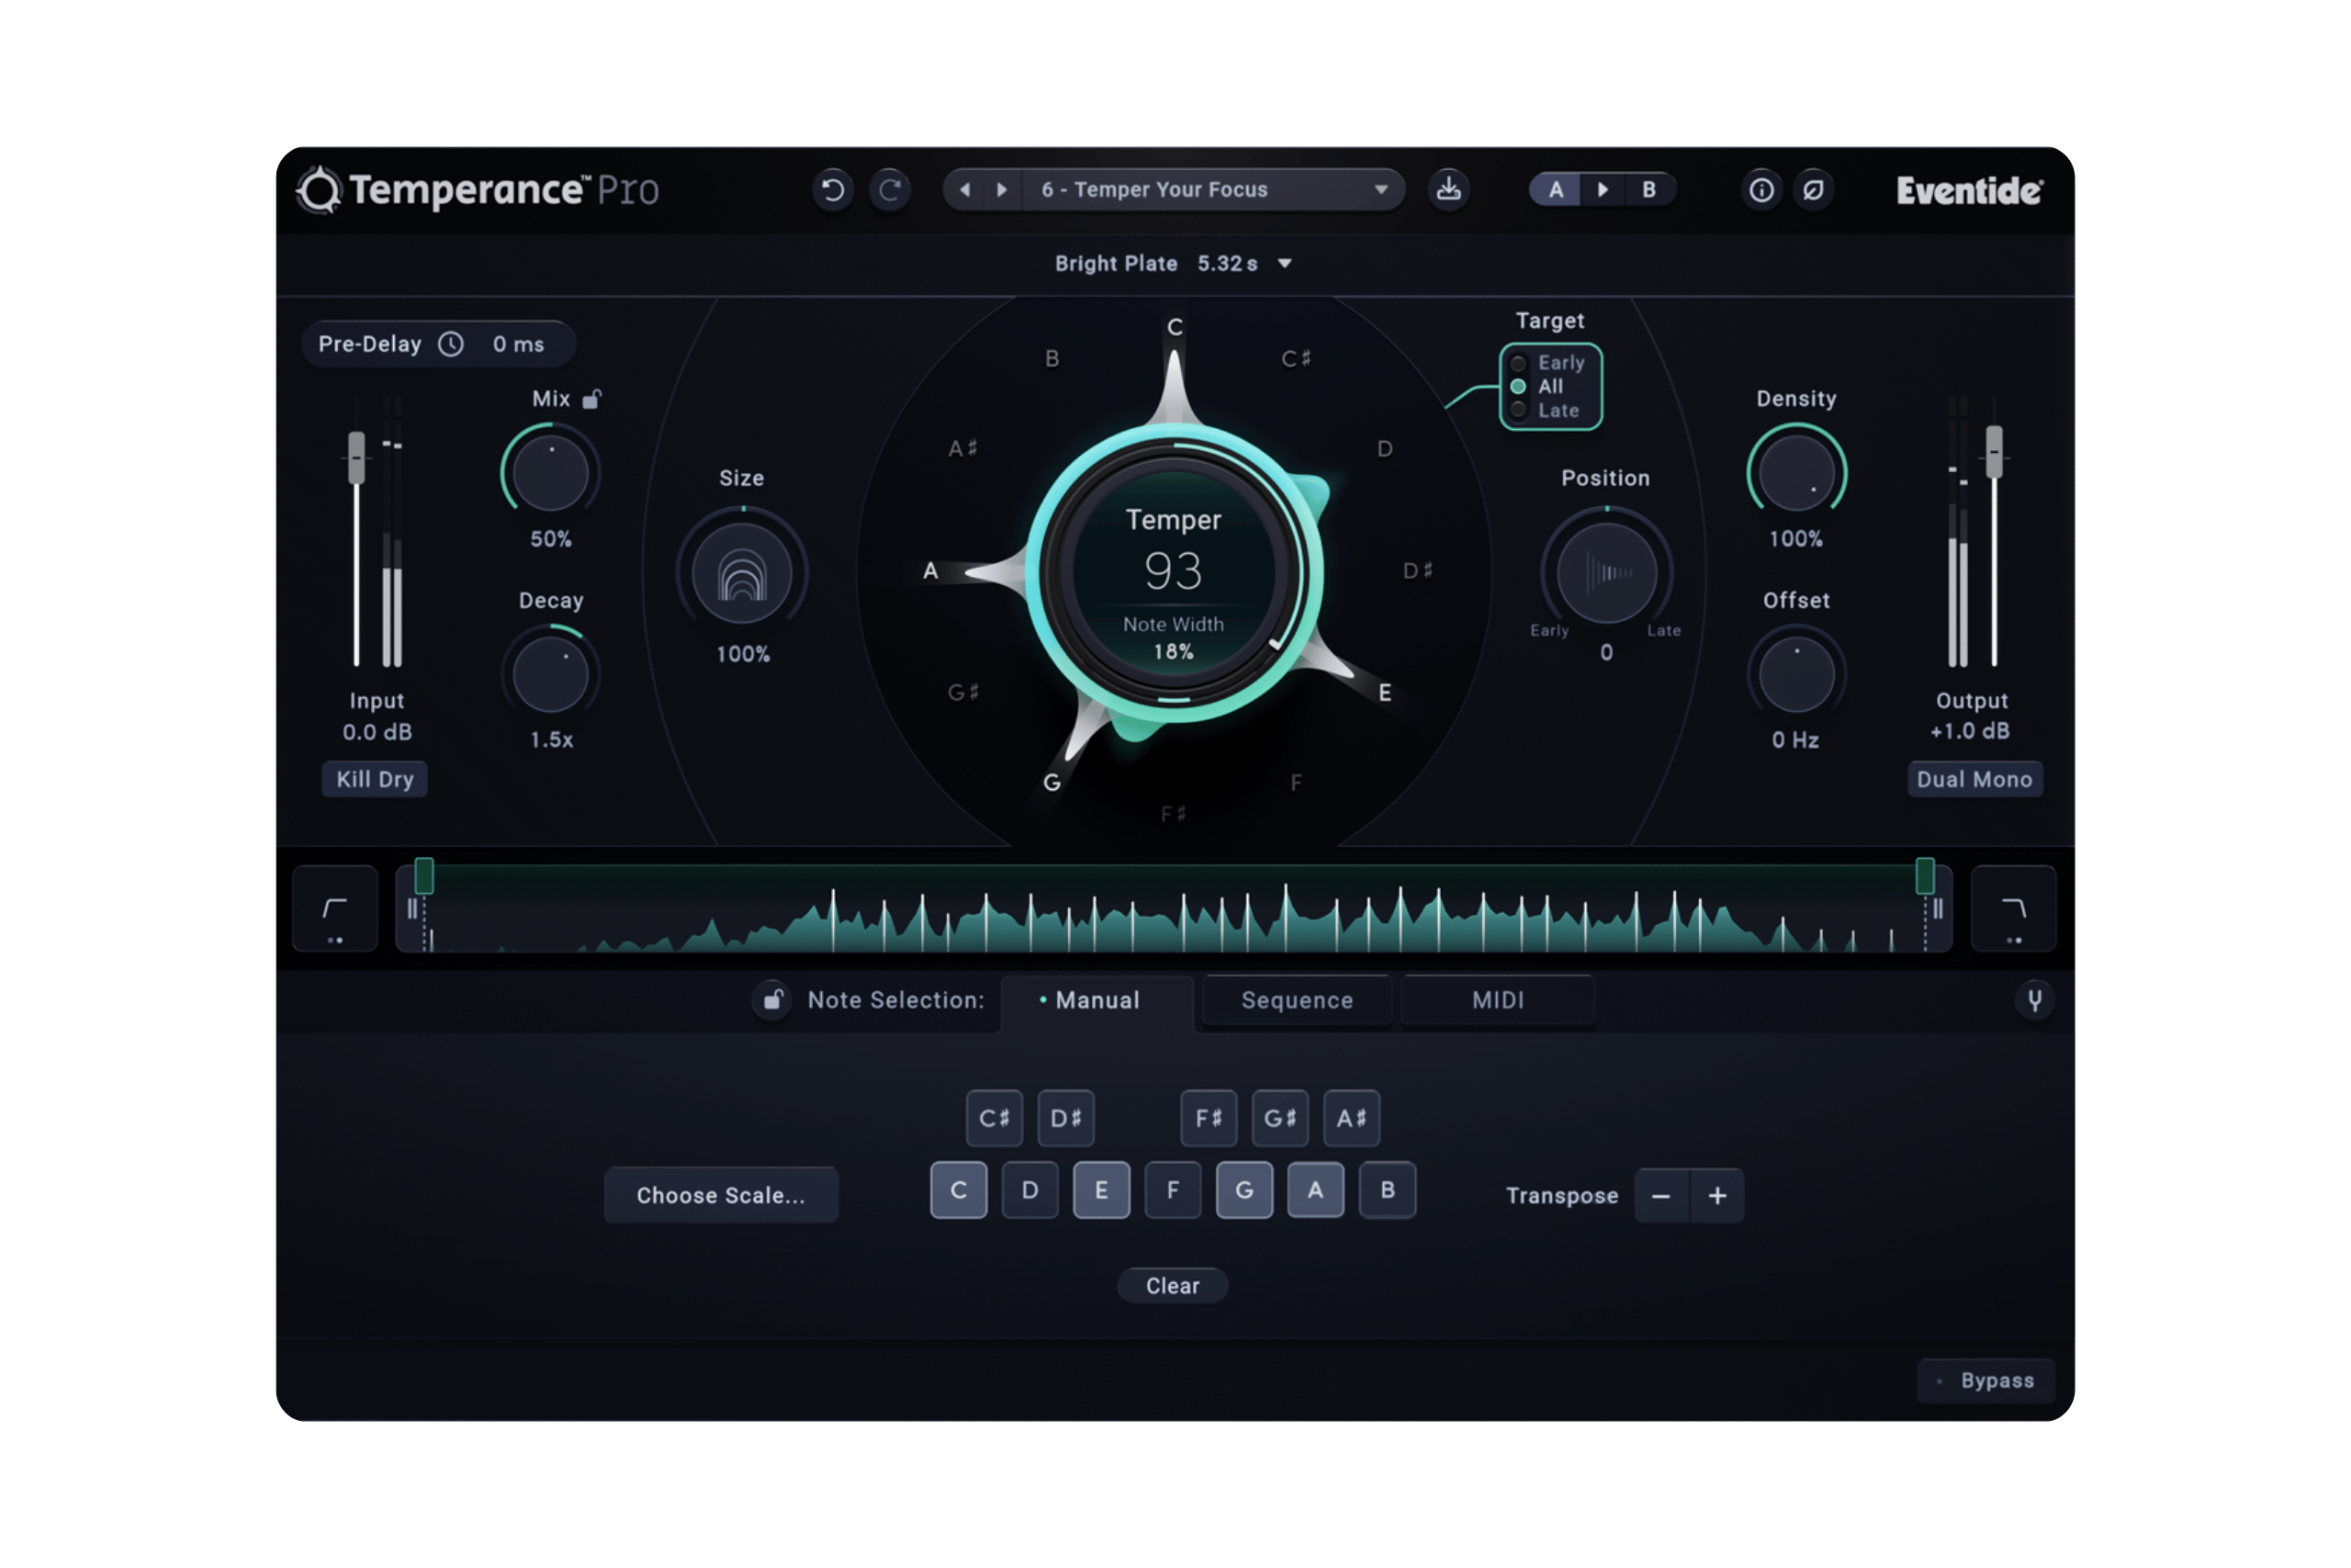
Task: Toggle the D# note key
Action: (x=1065, y=1118)
